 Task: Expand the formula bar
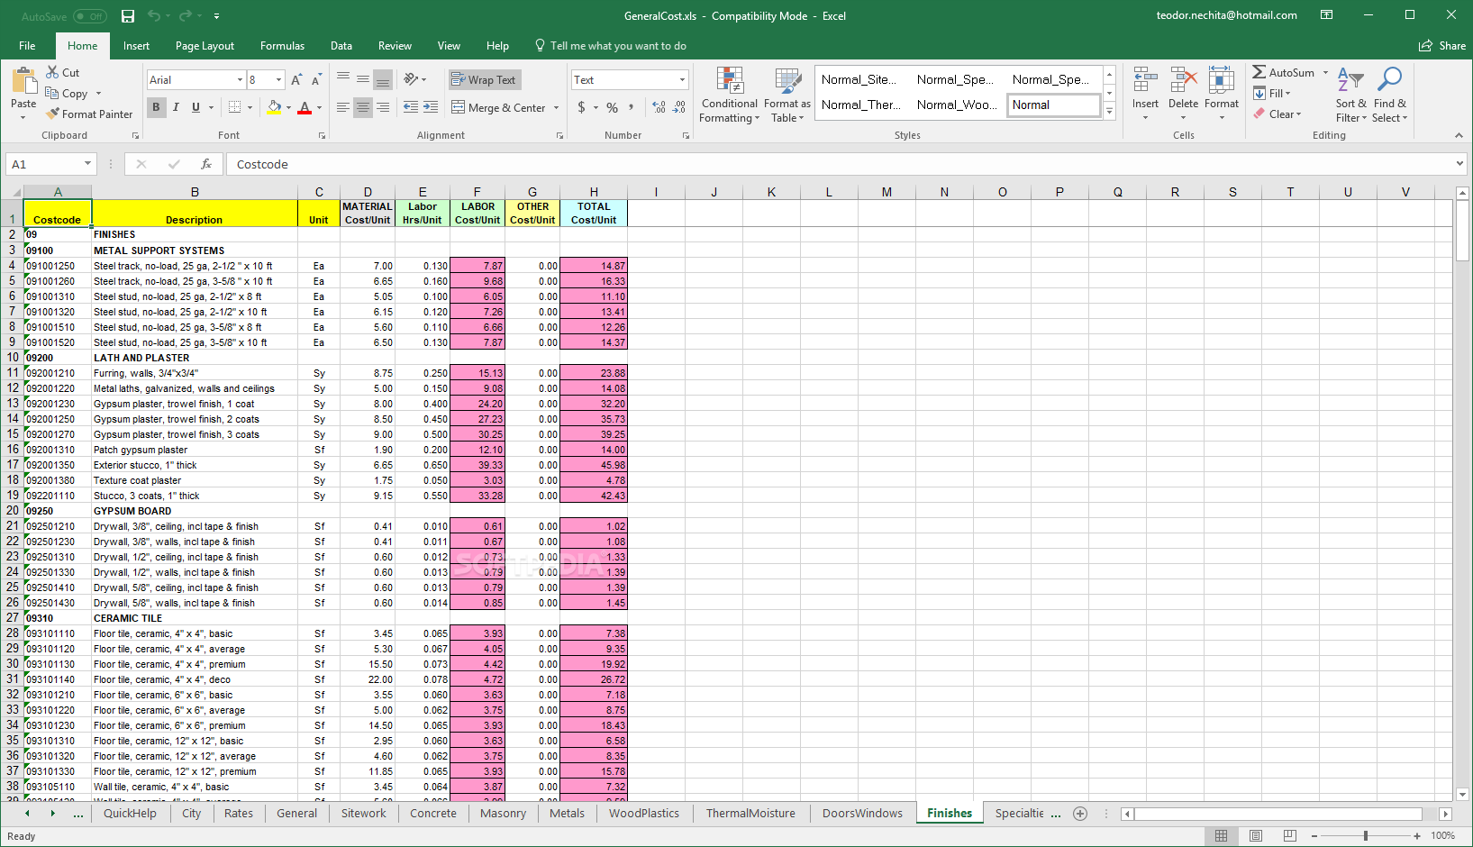click(x=1459, y=164)
